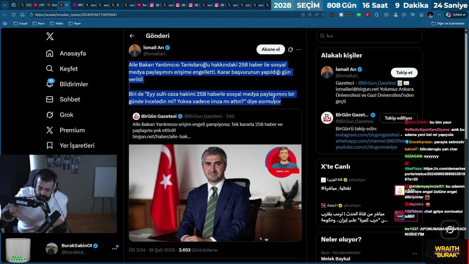This screenshot has width=469, height=264.
Task: Click Takip ediliyor for BirGün Gazetesi
Action: (x=398, y=118)
